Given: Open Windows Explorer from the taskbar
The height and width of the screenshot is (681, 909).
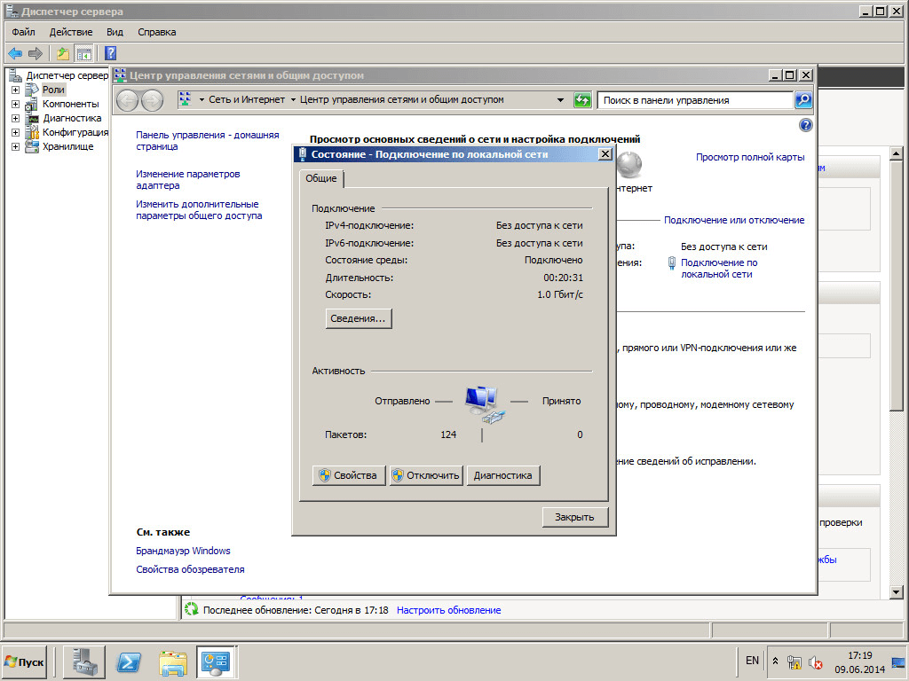Looking at the screenshot, I should click(x=173, y=661).
